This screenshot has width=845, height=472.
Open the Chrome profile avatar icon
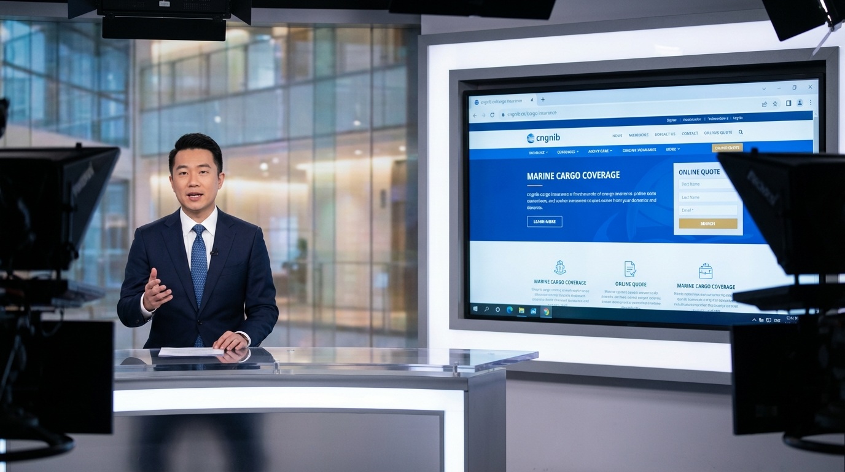pyautogui.click(x=800, y=103)
